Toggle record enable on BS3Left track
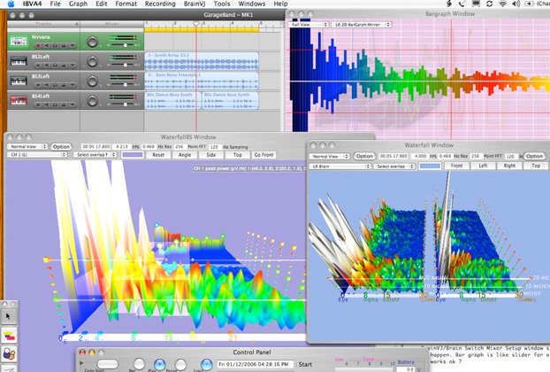 click(38, 85)
